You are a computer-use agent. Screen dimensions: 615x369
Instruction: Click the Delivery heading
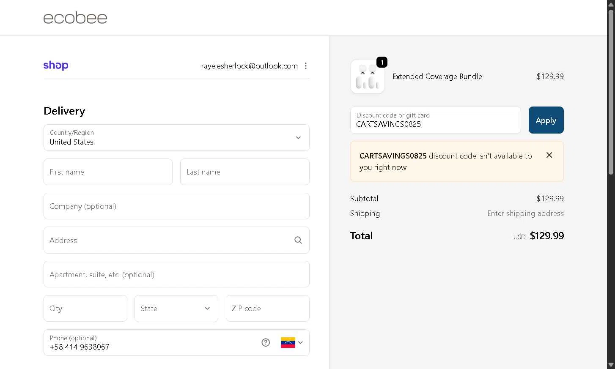click(64, 111)
